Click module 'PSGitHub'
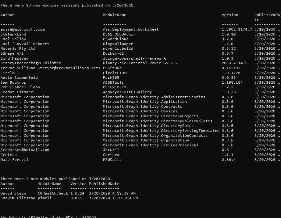 [x=112, y=68]
